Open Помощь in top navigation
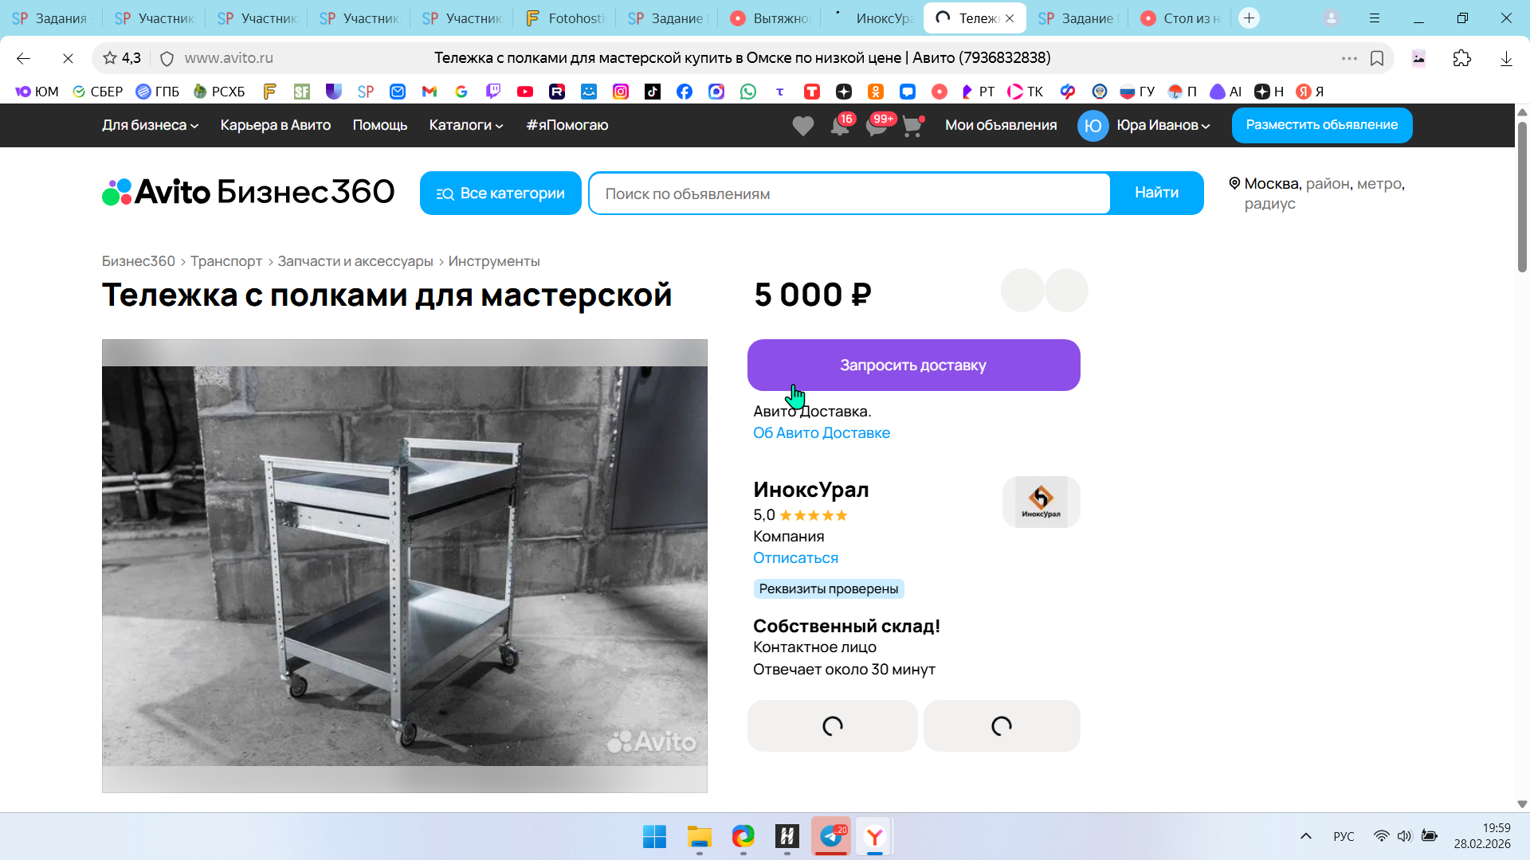Image resolution: width=1530 pixels, height=860 pixels. coord(379,125)
